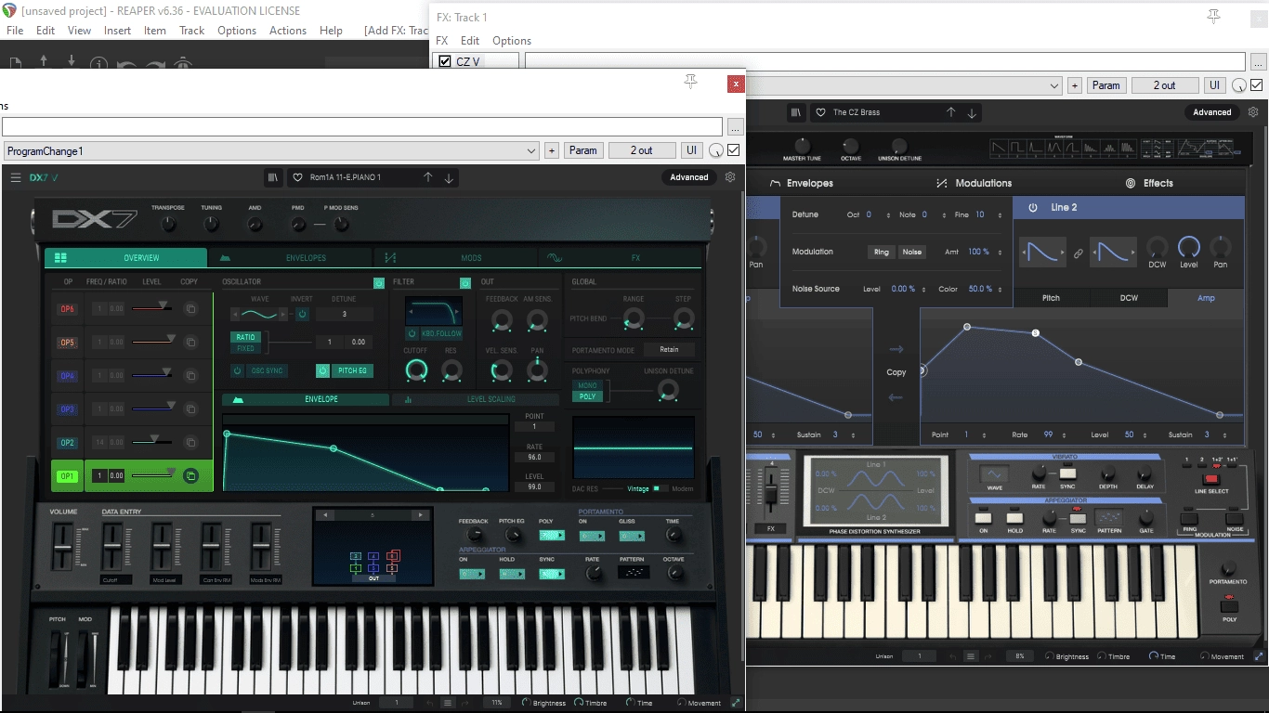Adjust the DX7 VOLUME slider
This screenshot has width=1269, height=713.
[62, 548]
